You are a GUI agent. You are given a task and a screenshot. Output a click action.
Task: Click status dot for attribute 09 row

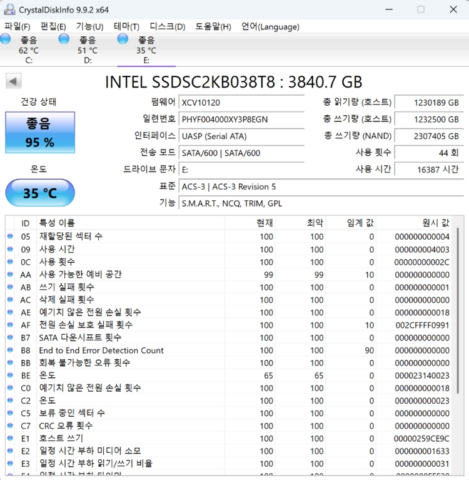pyautogui.click(x=10, y=249)
